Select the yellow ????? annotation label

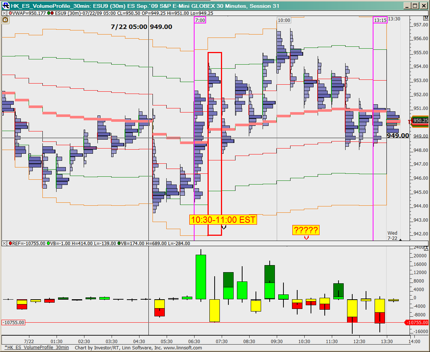pyautogui.click(x=306, y=230)
